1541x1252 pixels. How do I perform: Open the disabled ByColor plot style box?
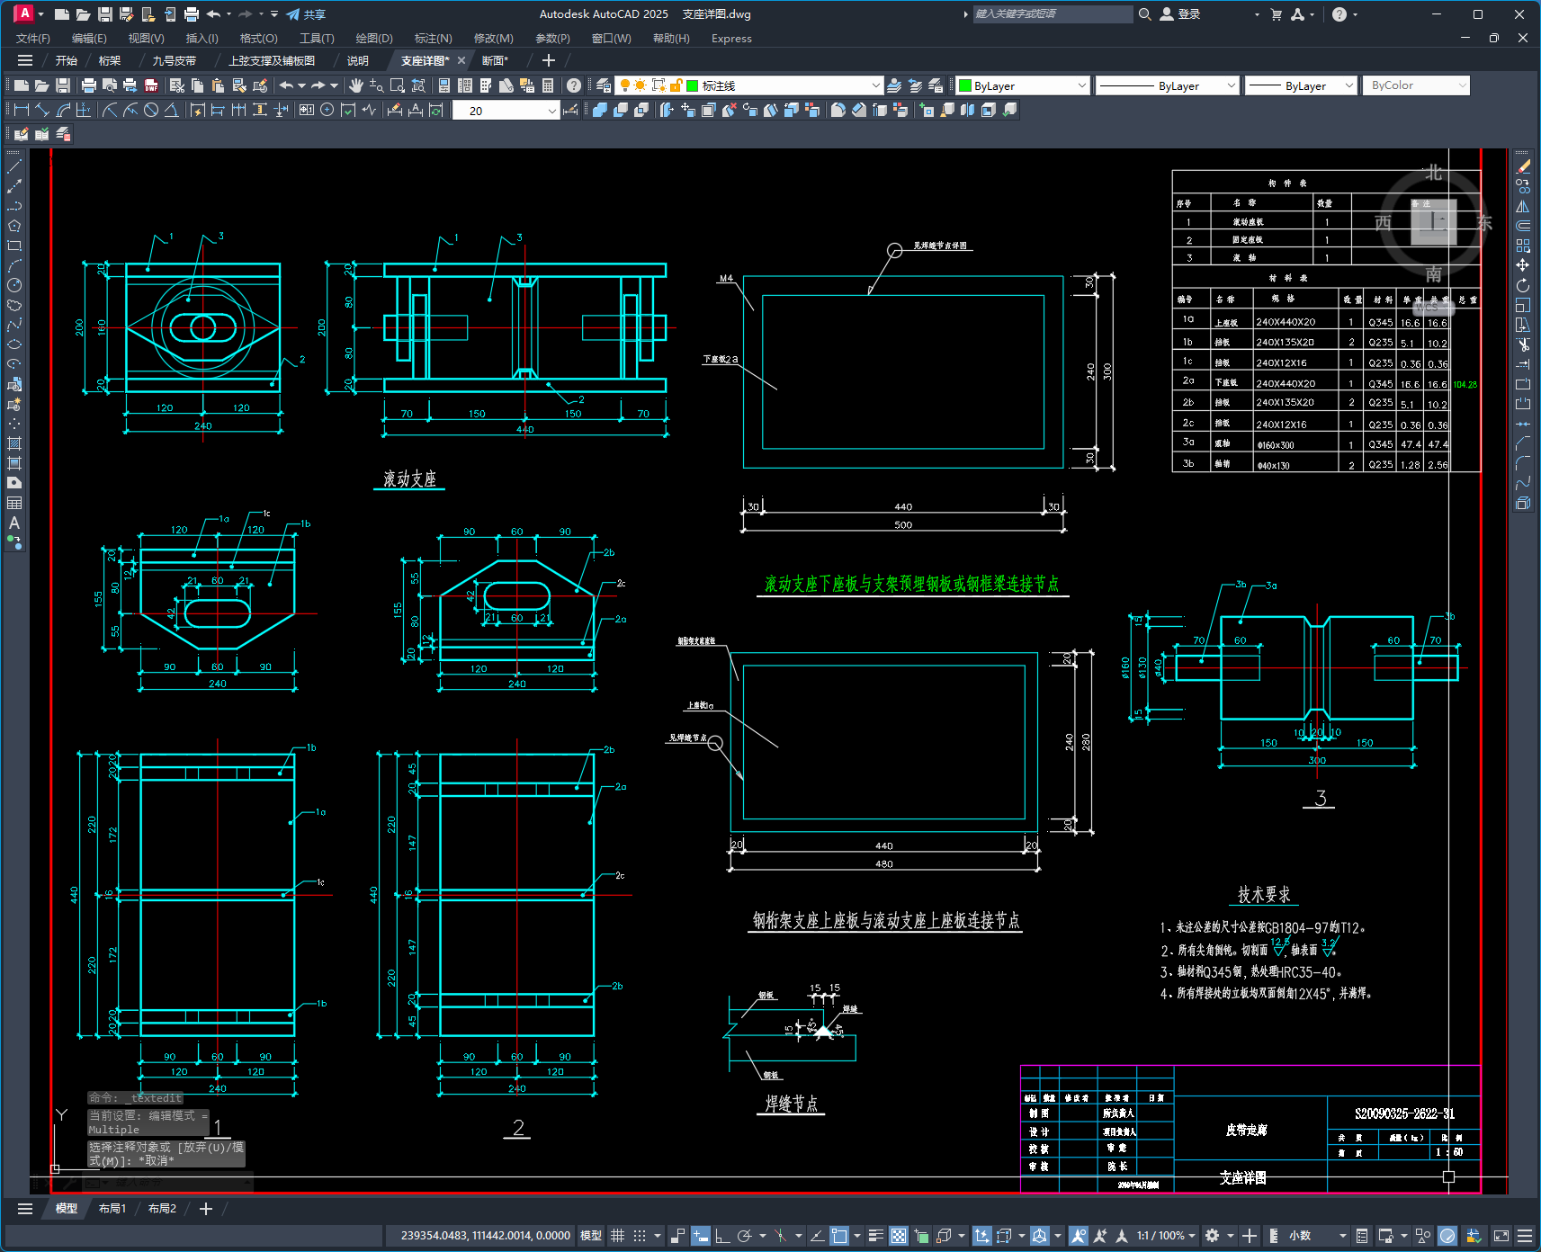click(1416, 85)
